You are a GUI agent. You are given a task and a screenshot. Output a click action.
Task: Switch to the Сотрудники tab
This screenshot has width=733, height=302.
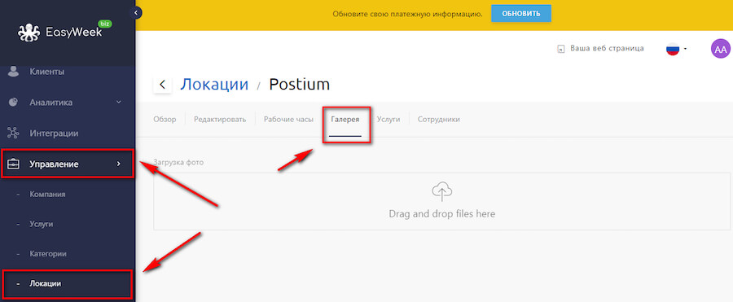[x=438, y=119]
